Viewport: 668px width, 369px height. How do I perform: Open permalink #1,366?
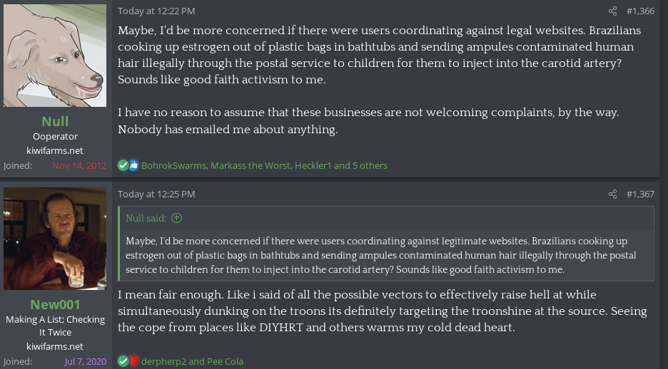[x=640, y=11]
